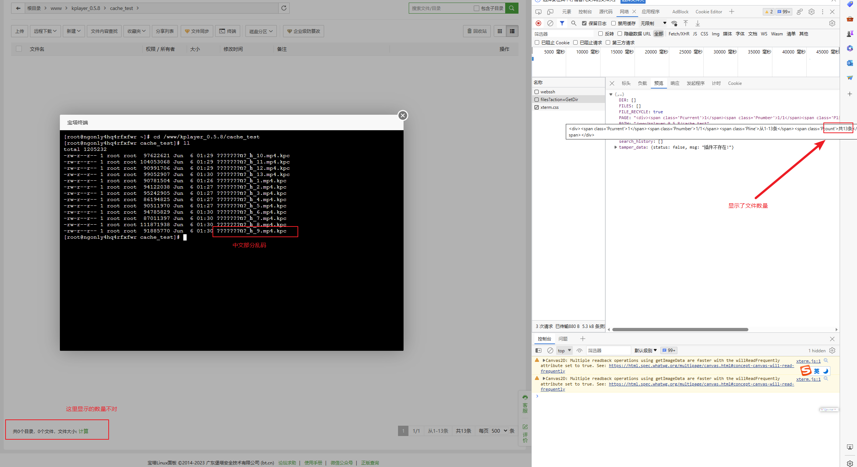The height and width of the screenshot is (467, 857).
Task: Stop recording network log
Action: click(x=538, y=23)
